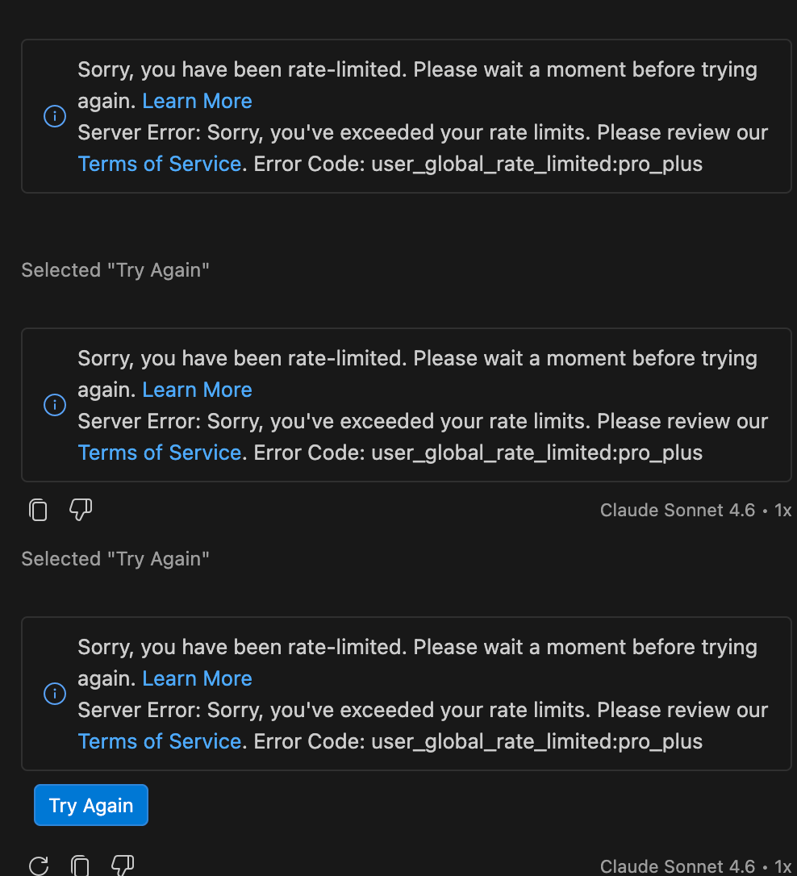The width and height of the screenshot is (797, 876).
Task: Open Terms of Service in the last error
Action: [x=160, y=741]
